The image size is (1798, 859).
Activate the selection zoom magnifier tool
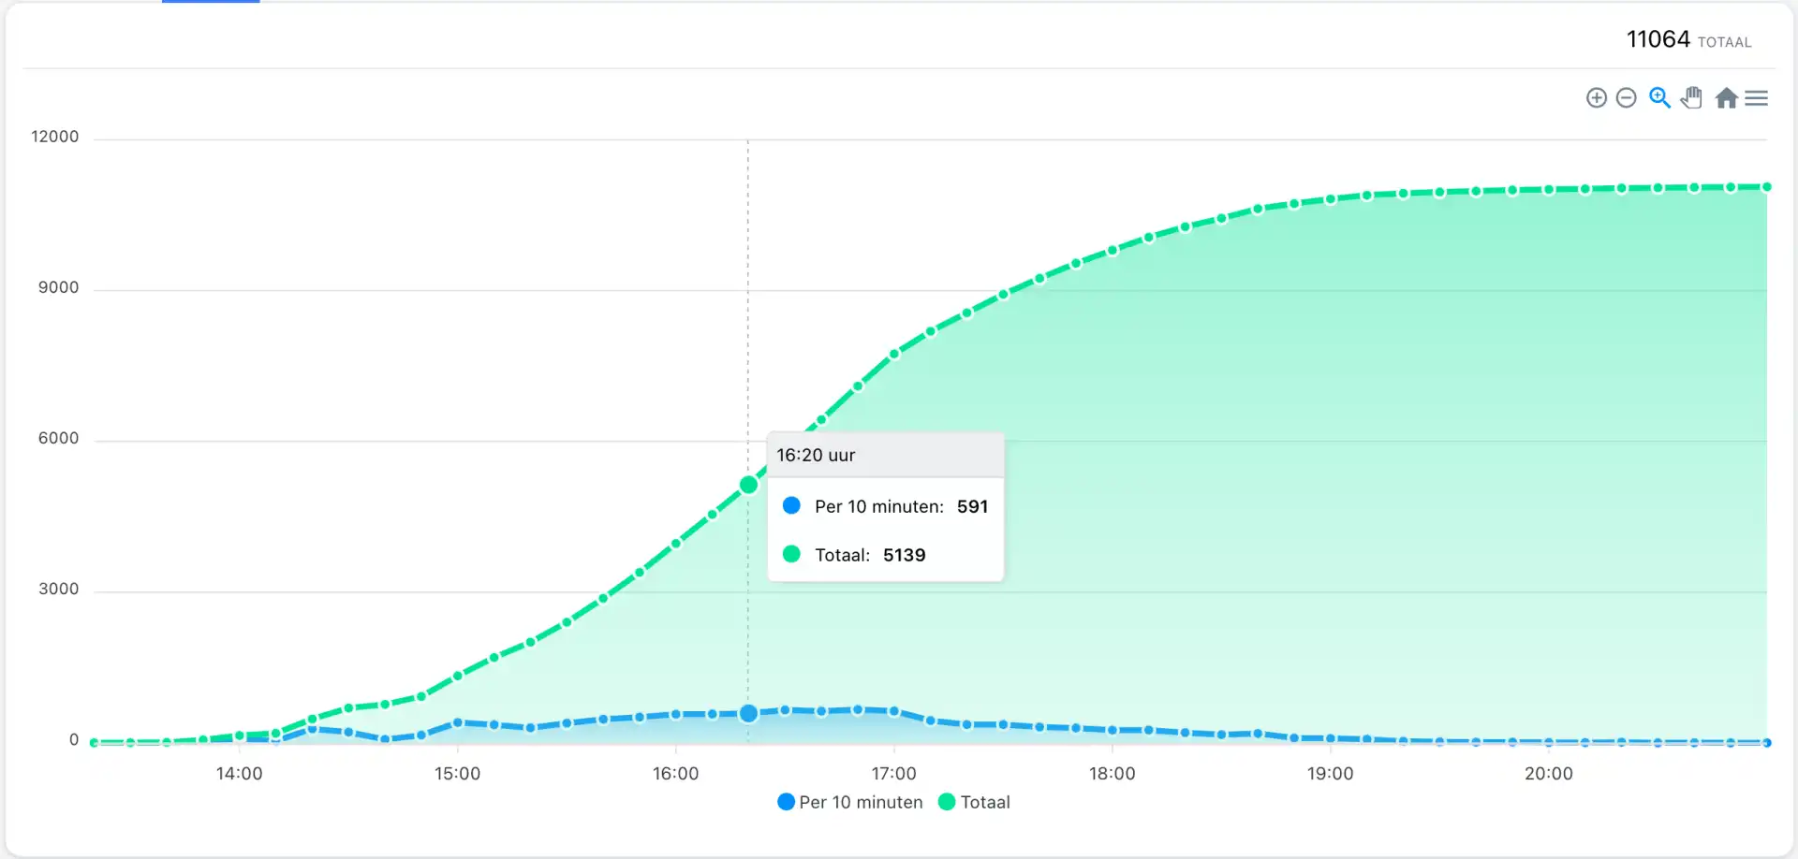coord(1659,98)
